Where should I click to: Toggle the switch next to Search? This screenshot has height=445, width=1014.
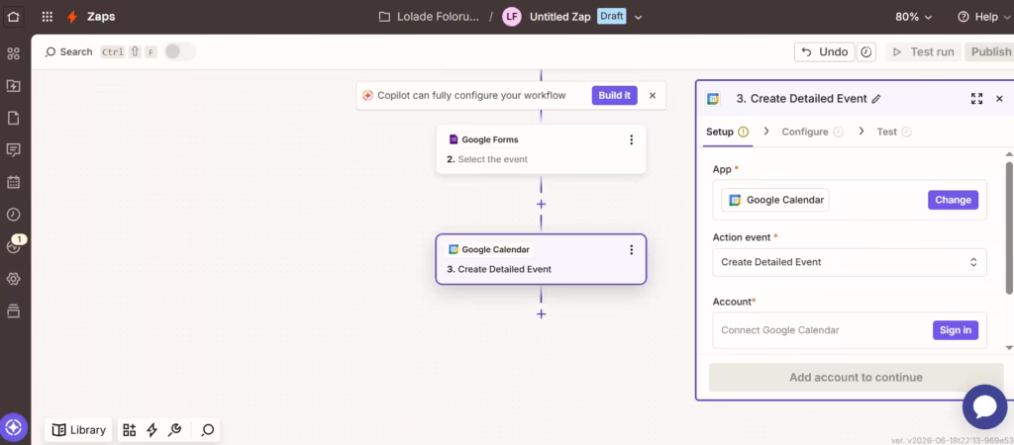coord(180,51)
